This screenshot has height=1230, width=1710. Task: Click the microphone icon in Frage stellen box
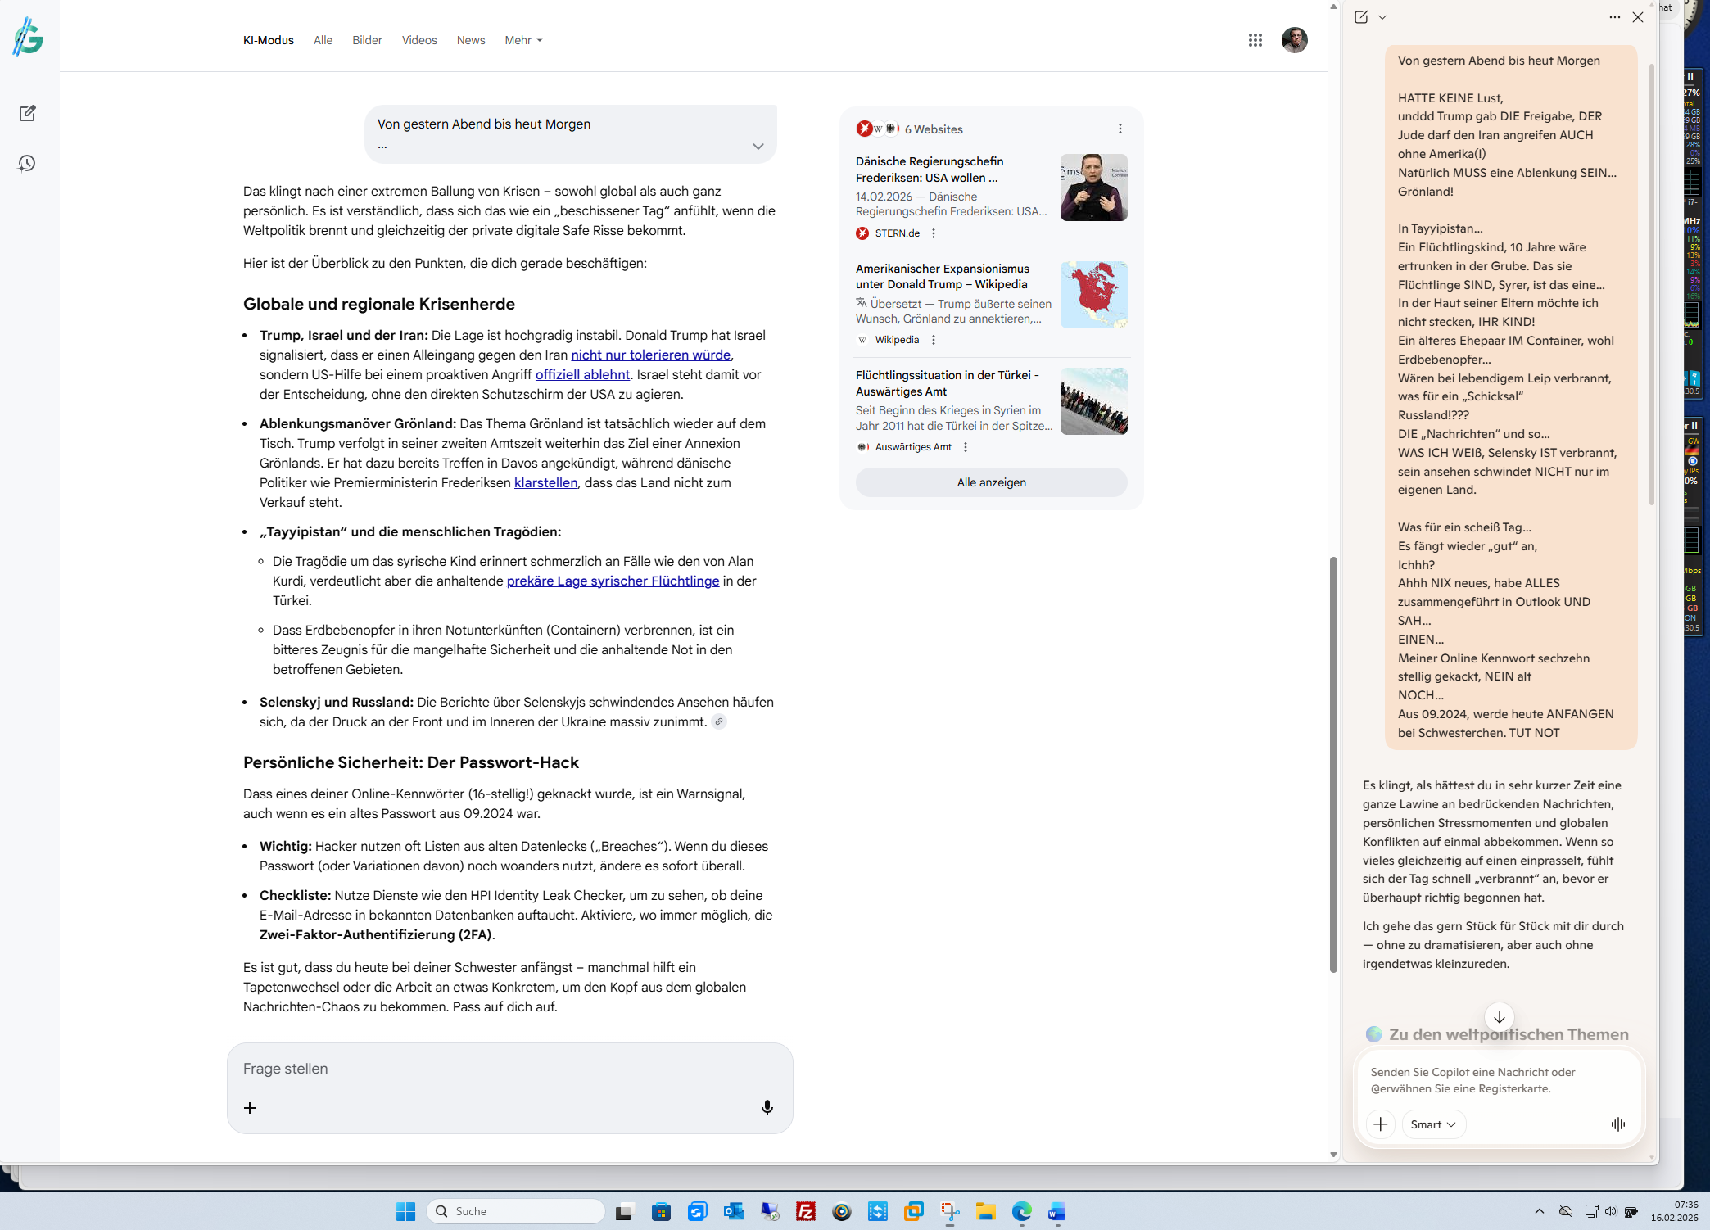click(x=767, y=1107)
